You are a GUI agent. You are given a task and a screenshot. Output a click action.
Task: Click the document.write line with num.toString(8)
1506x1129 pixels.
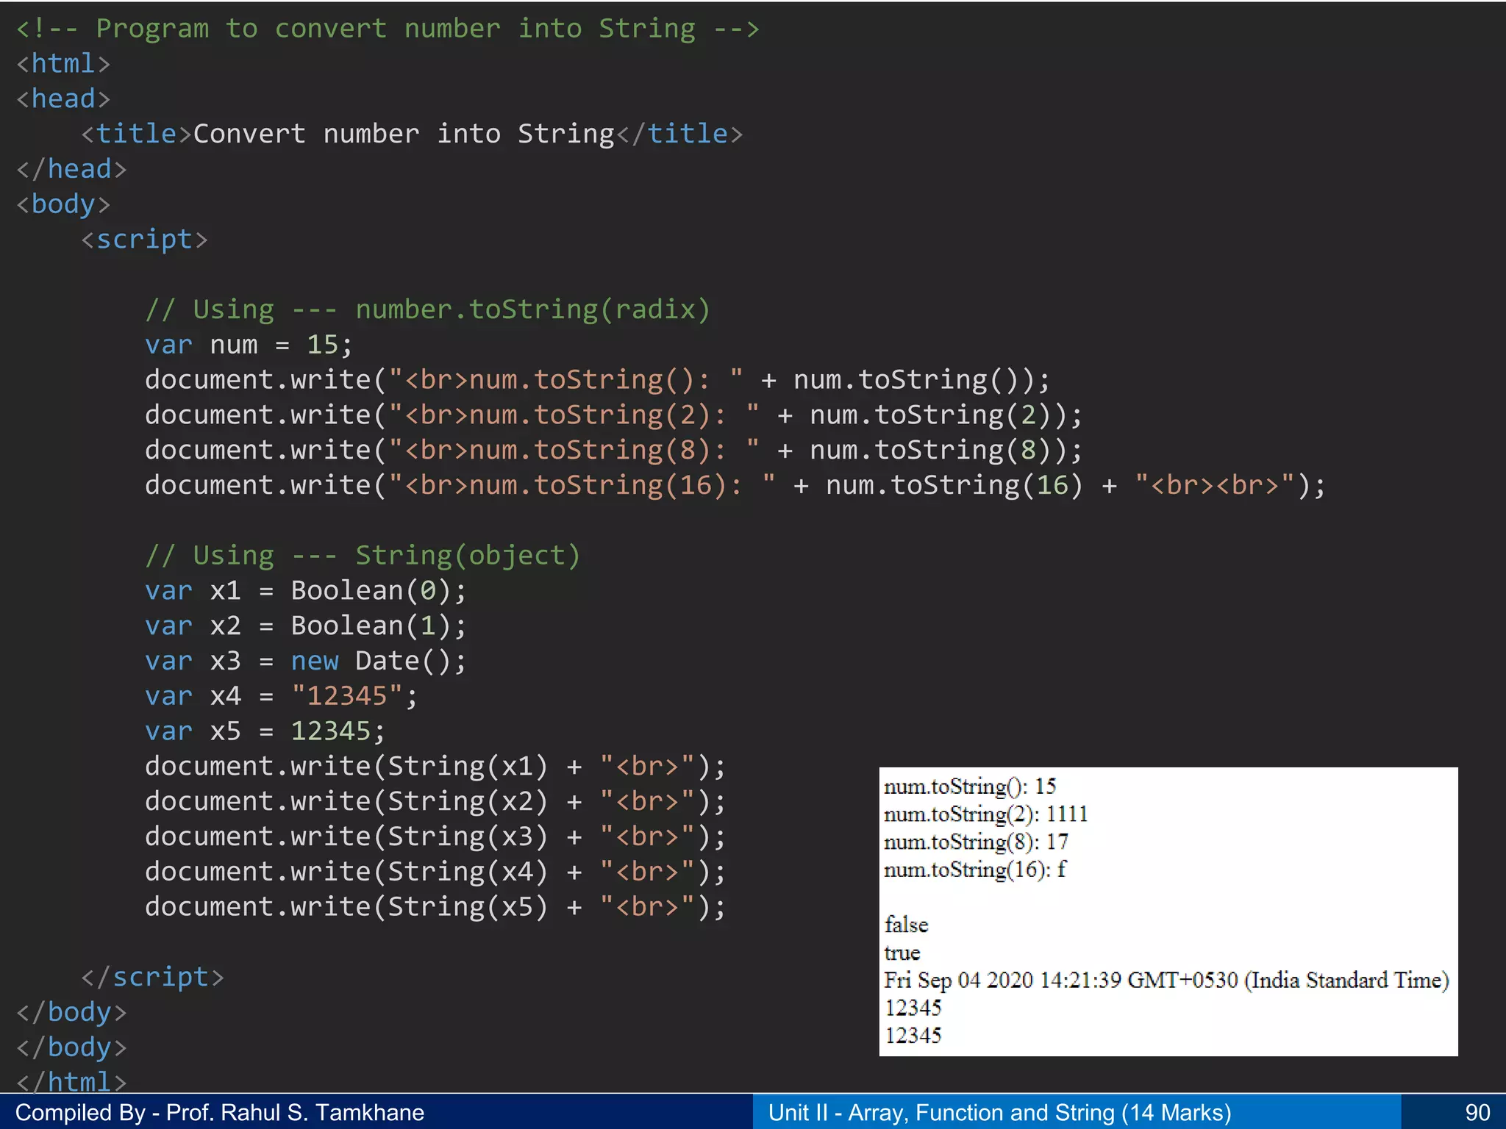pos(614,450)
